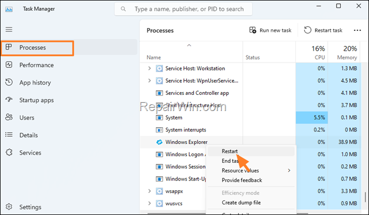The height and width of the screenshot is (215, 369).
Task: Click Create dump file
Action: [251, 203]
